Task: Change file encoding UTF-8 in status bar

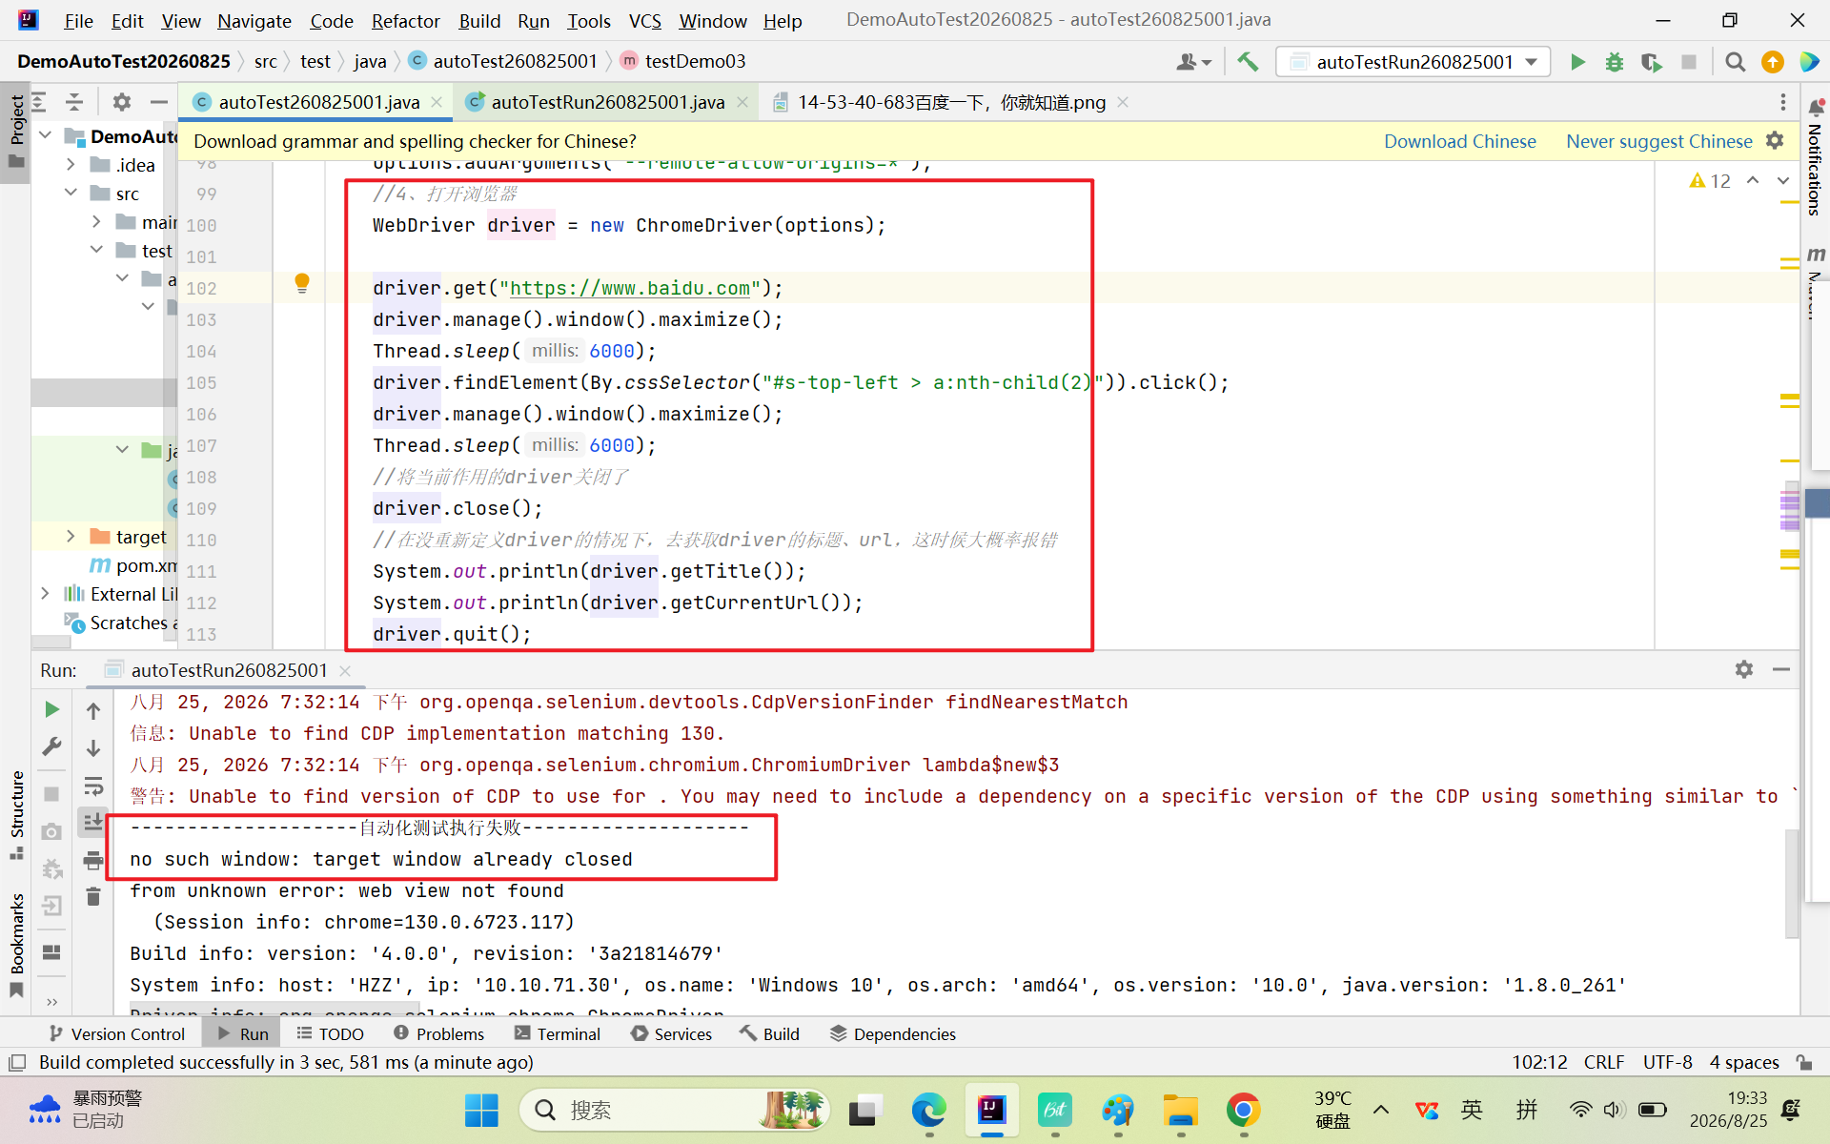Action: pos(1667,1062)
